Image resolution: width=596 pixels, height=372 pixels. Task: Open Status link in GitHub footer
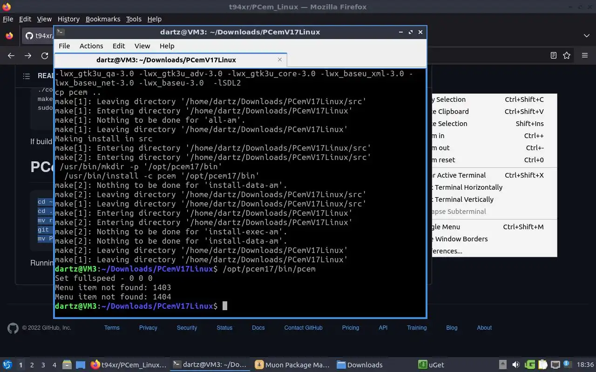click(x=224, y=328)
